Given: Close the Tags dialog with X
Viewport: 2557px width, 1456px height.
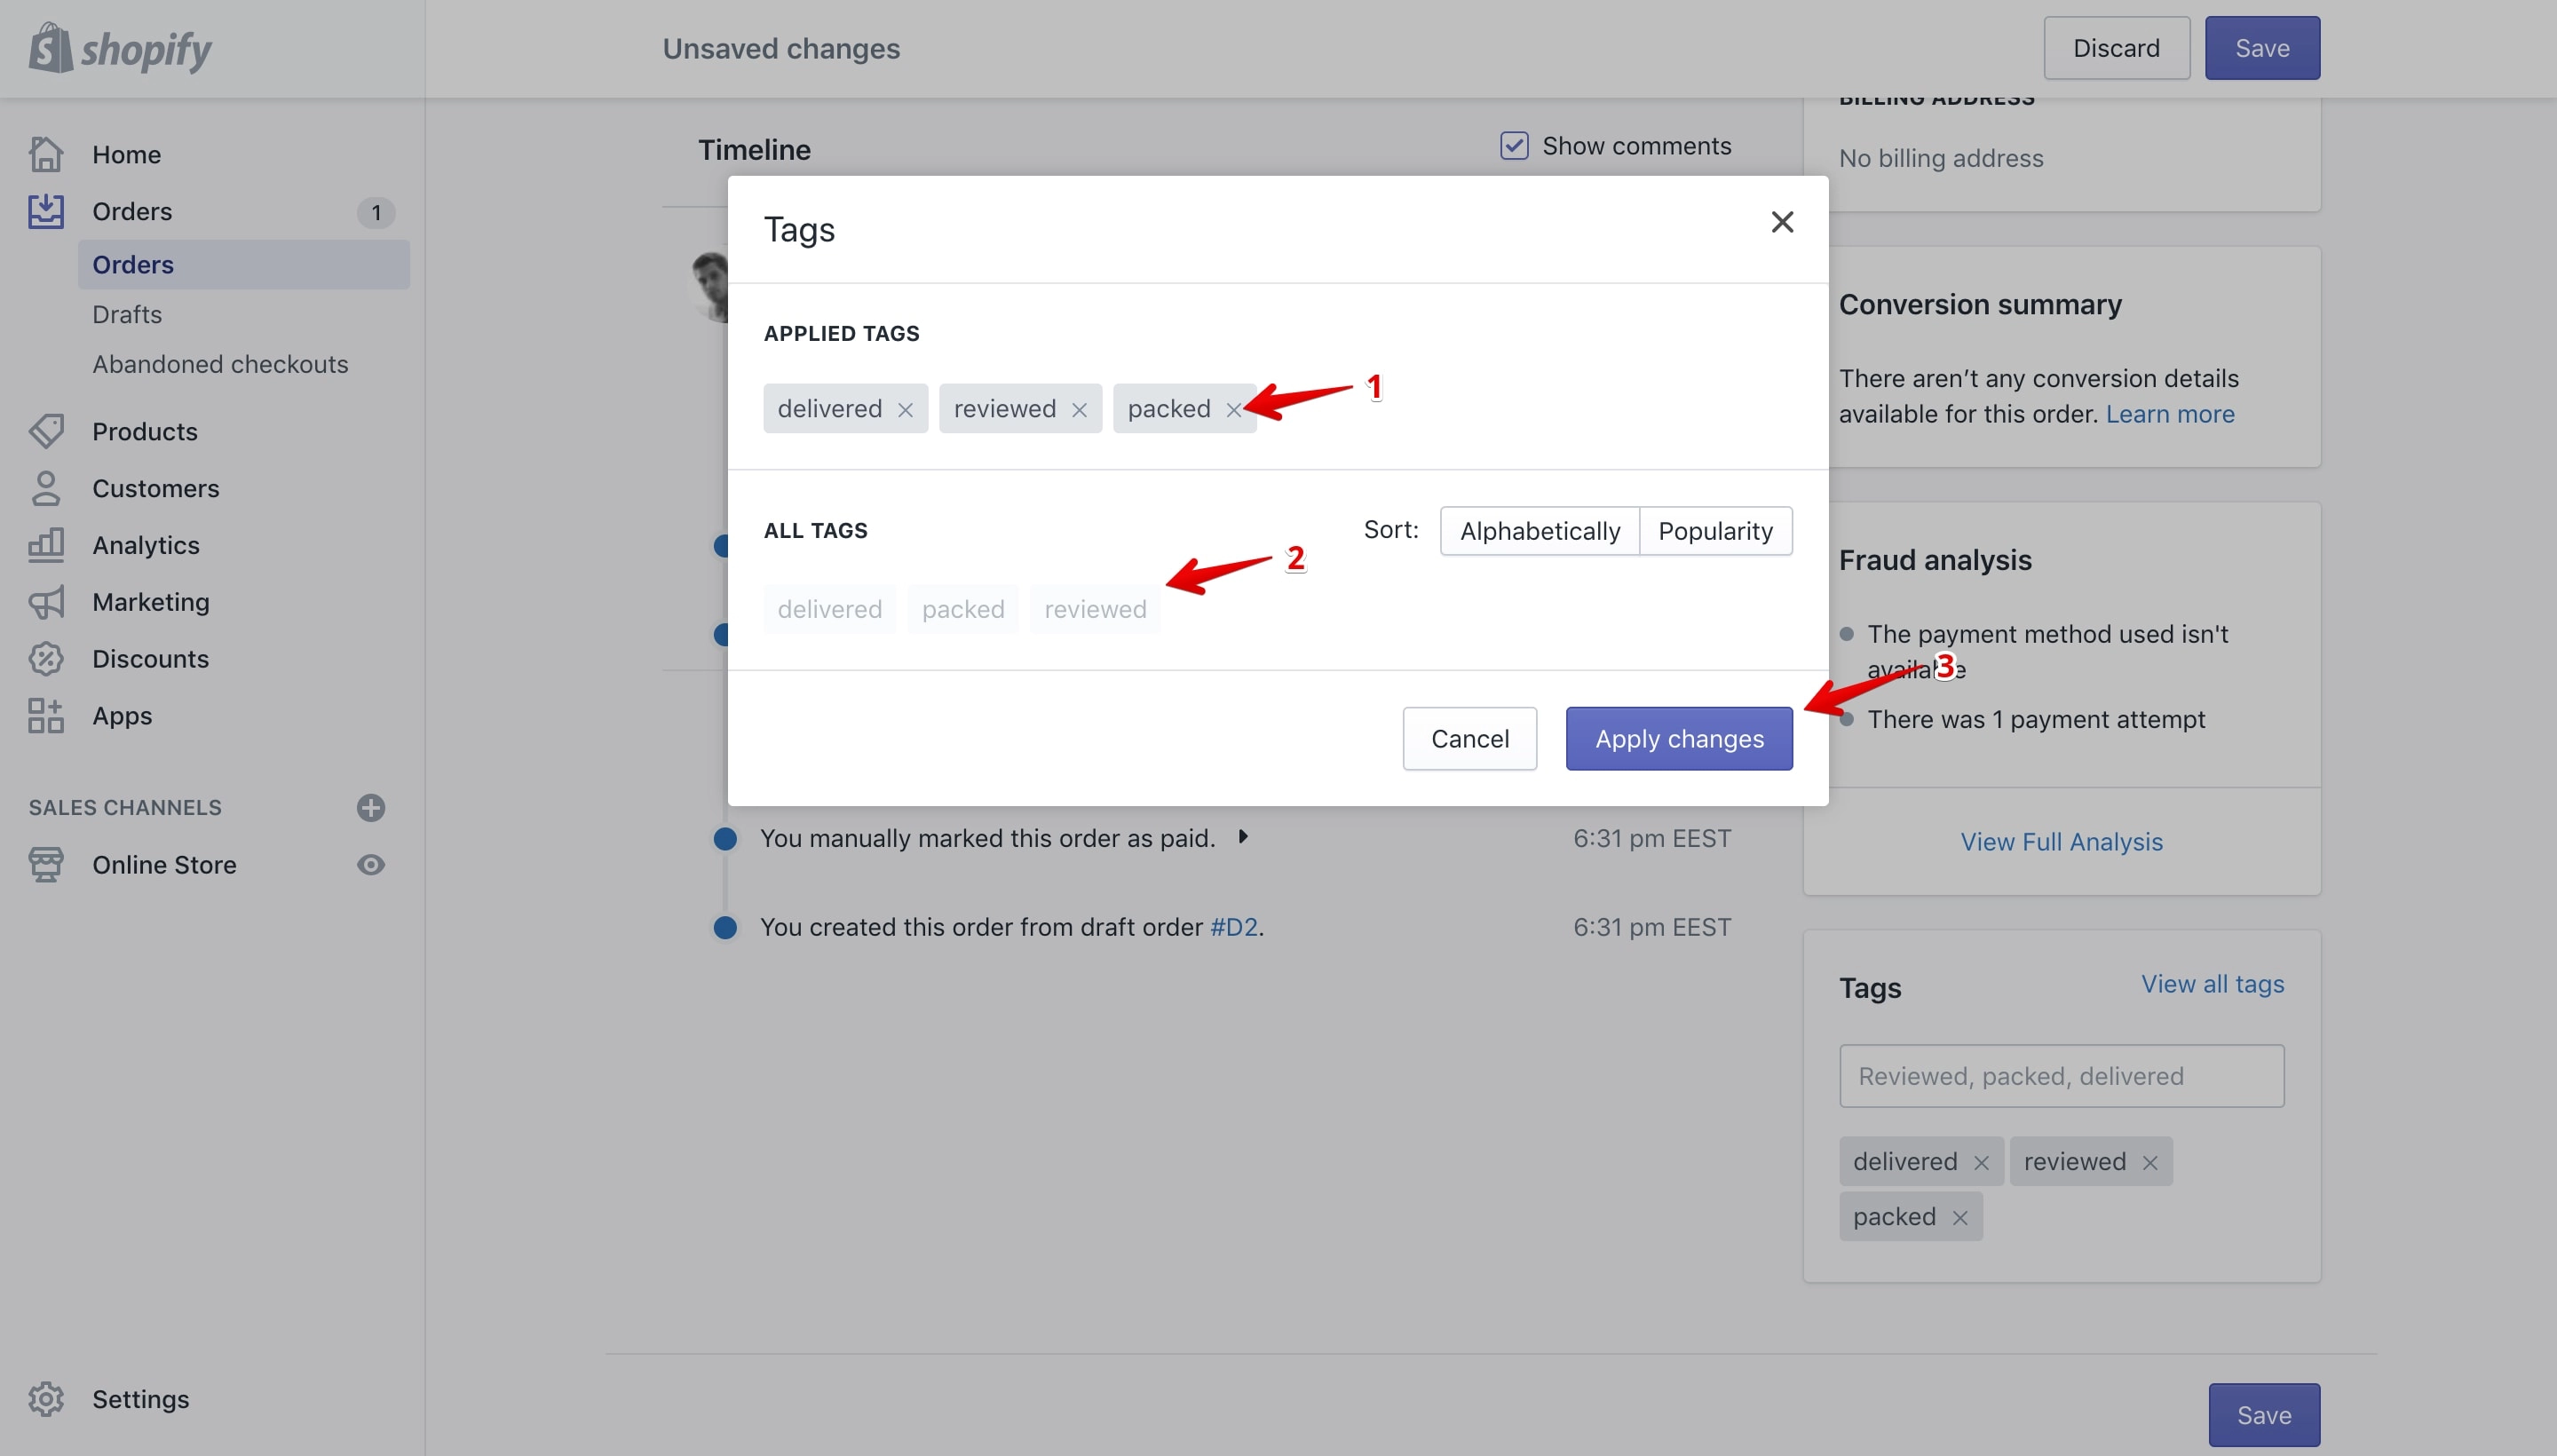Looking at the screenshot, I should click(x=1782, y=222).
